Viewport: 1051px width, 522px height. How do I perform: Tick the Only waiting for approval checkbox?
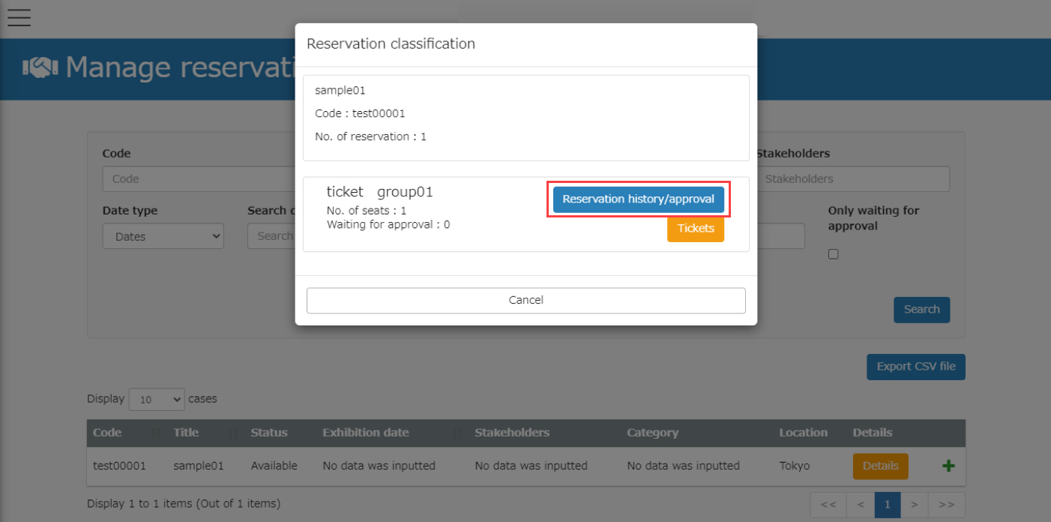pyautogui.click(x=833, y=254)
